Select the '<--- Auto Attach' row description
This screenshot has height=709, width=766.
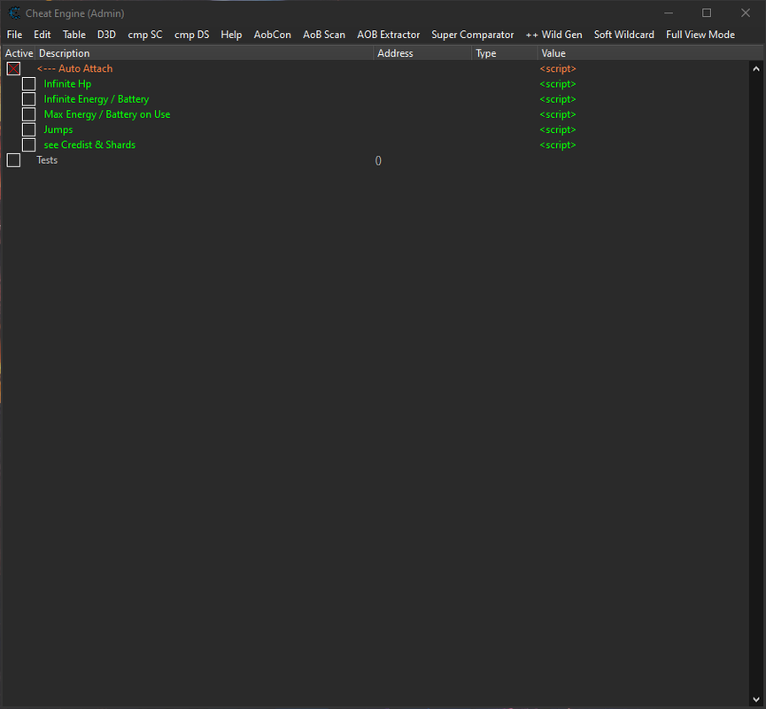74,69
